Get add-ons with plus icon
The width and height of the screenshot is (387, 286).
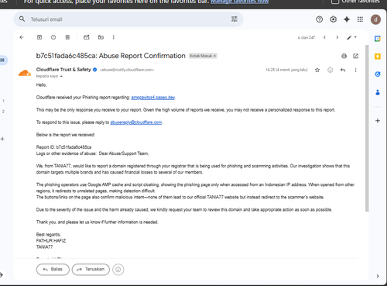pos(378,121)
